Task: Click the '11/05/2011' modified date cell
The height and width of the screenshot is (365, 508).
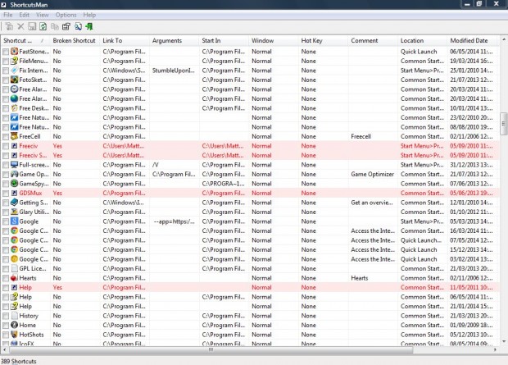Action: 473,287
